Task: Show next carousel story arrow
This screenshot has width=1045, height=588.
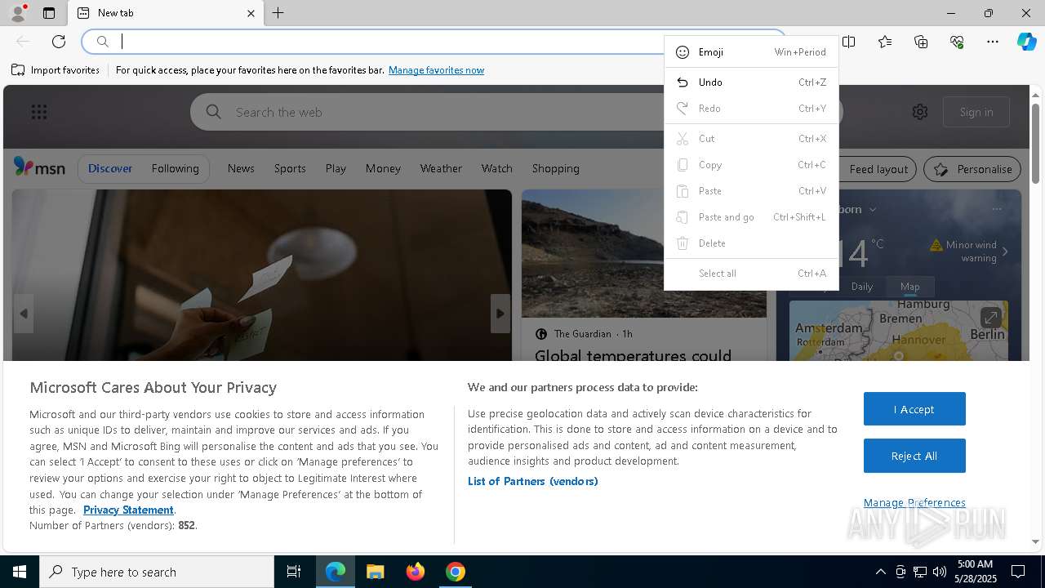Action: [x=500, y=314]
